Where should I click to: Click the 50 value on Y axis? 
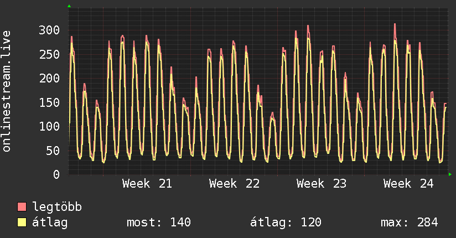[53, 151]
